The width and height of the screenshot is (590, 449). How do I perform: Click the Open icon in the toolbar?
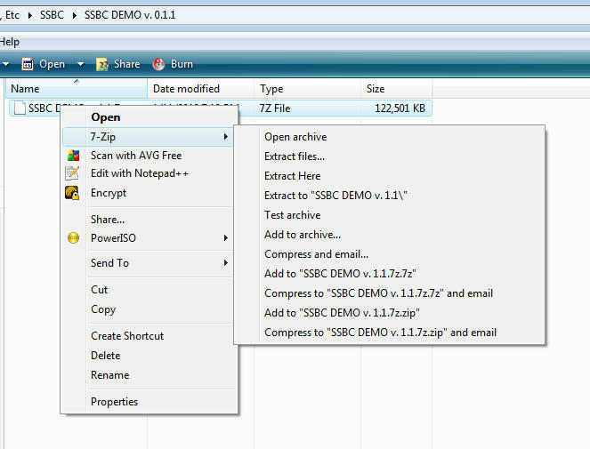tap(28, 64)
